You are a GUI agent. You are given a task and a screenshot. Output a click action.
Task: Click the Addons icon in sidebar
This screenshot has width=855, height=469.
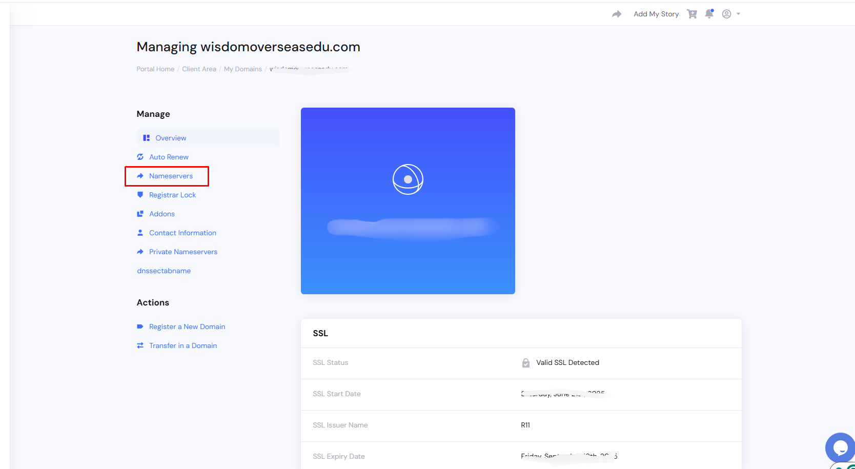point(140,214)
